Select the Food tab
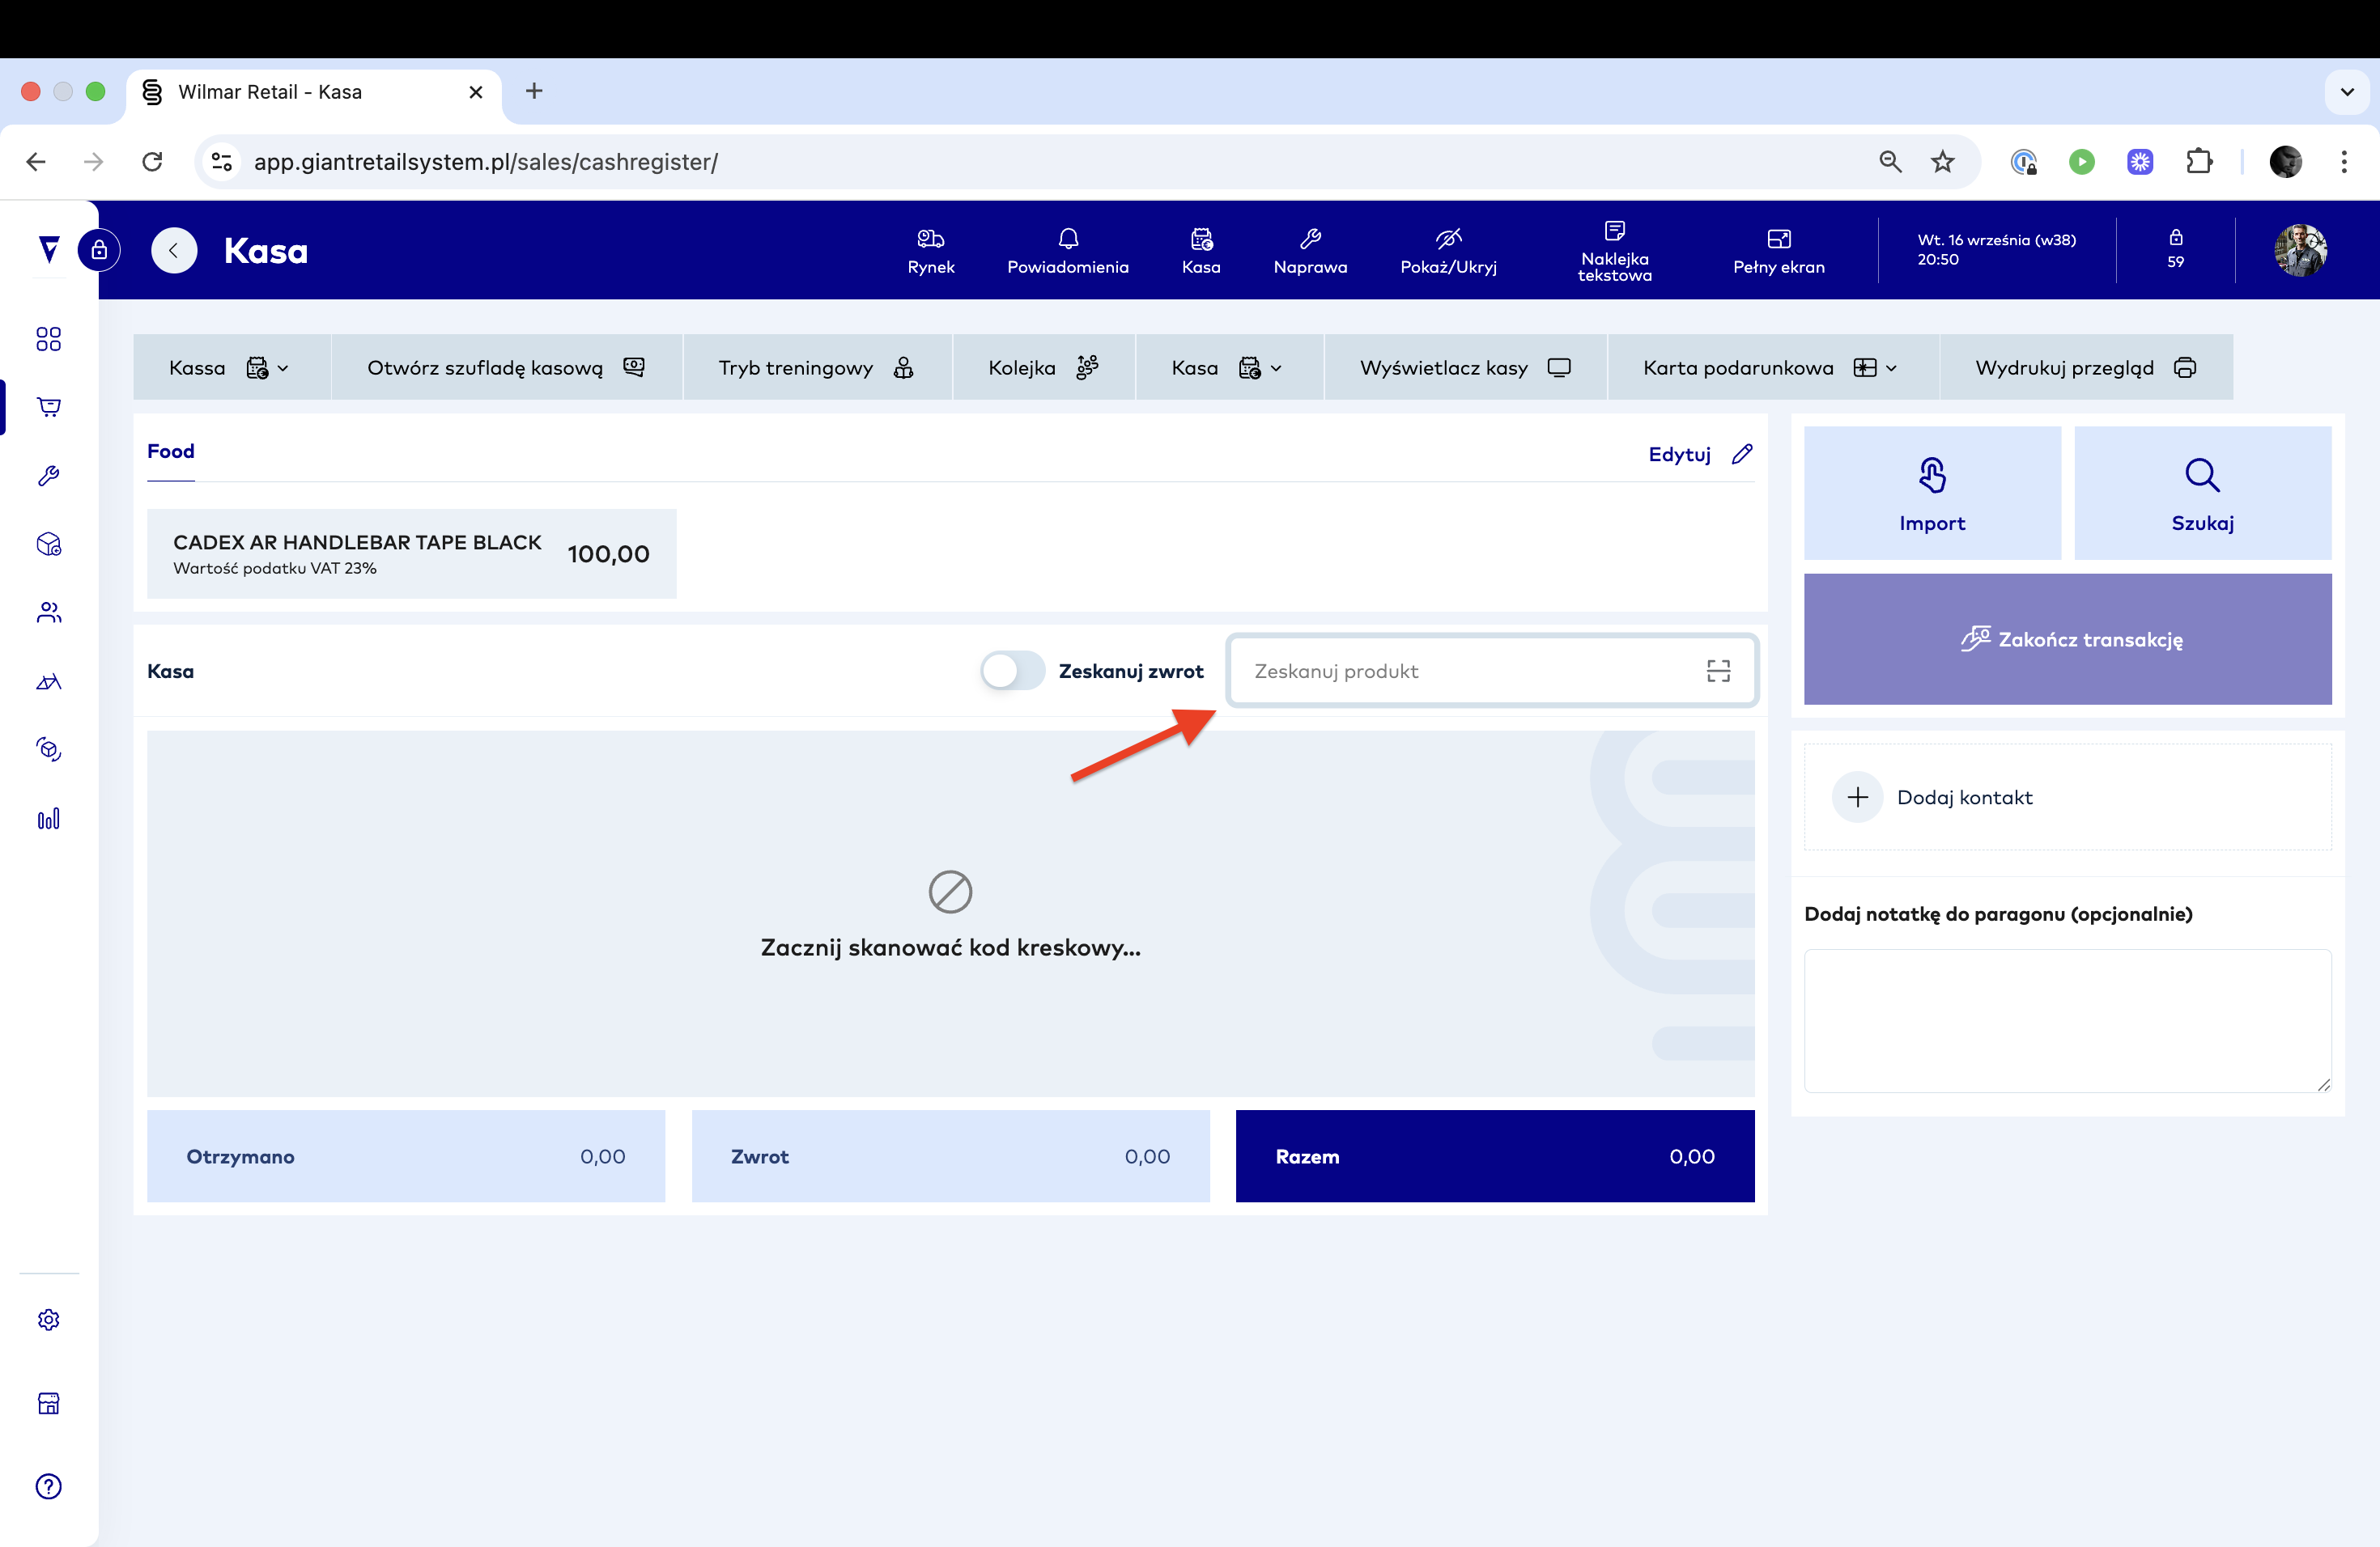 click(171, 451)
